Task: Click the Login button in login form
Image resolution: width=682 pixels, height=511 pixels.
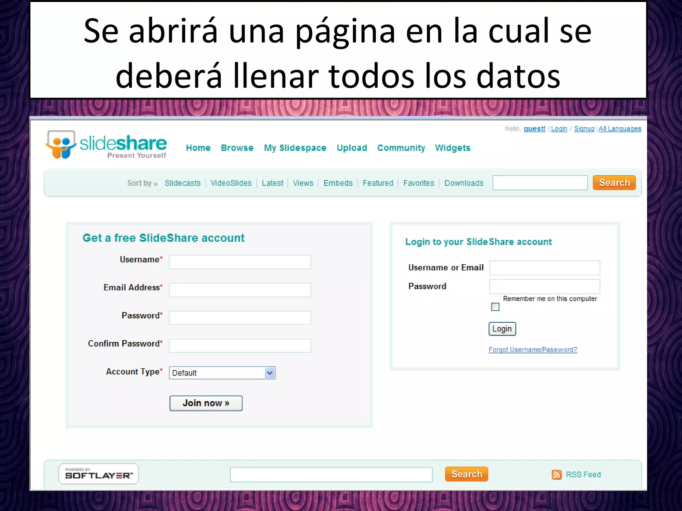Action: pos(502,329)
